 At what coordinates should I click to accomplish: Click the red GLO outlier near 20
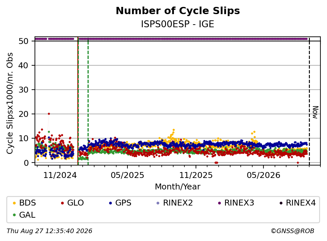(49, 114)
